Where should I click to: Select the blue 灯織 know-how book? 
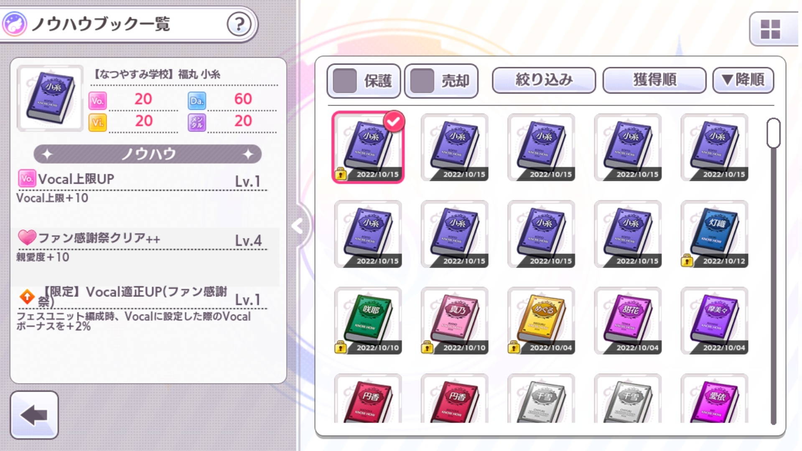point(714,234)
